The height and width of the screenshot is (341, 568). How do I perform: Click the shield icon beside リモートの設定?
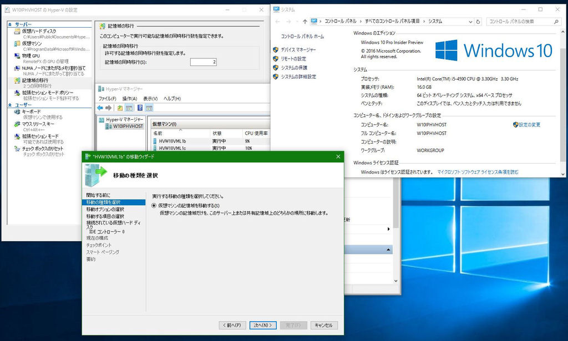(x=276, y=59)
